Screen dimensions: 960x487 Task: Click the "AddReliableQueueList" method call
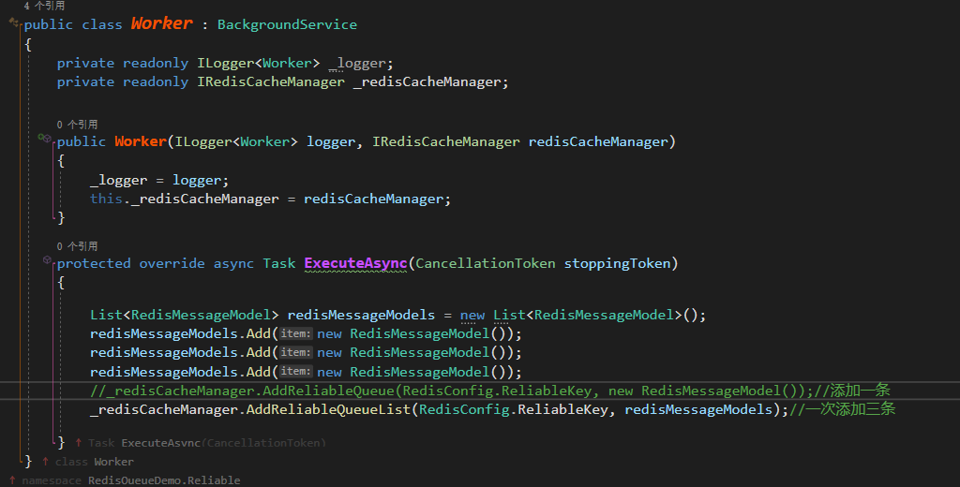point(329,409)
